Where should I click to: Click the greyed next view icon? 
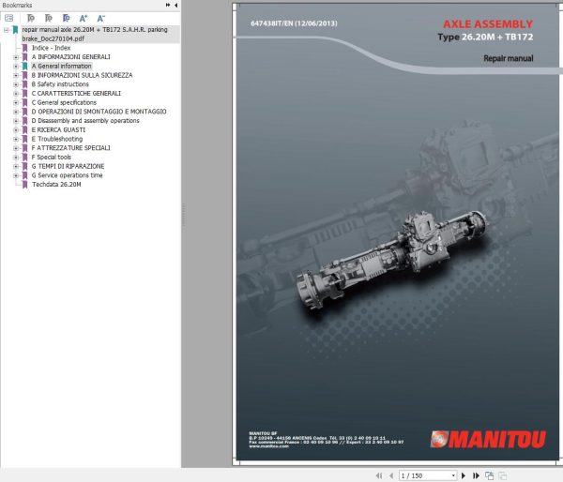point(503,475)
